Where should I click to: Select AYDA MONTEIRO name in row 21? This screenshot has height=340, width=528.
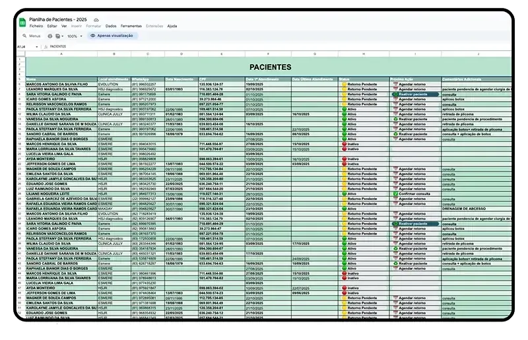point(61,159)
